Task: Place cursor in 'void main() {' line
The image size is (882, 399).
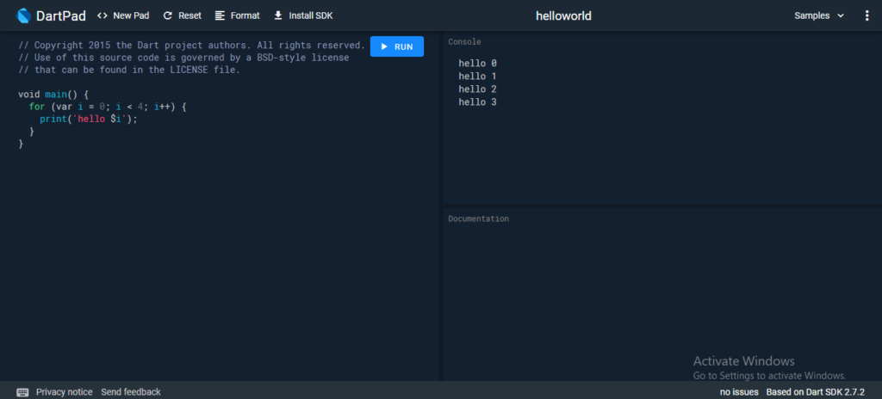Action: point(53,95)
